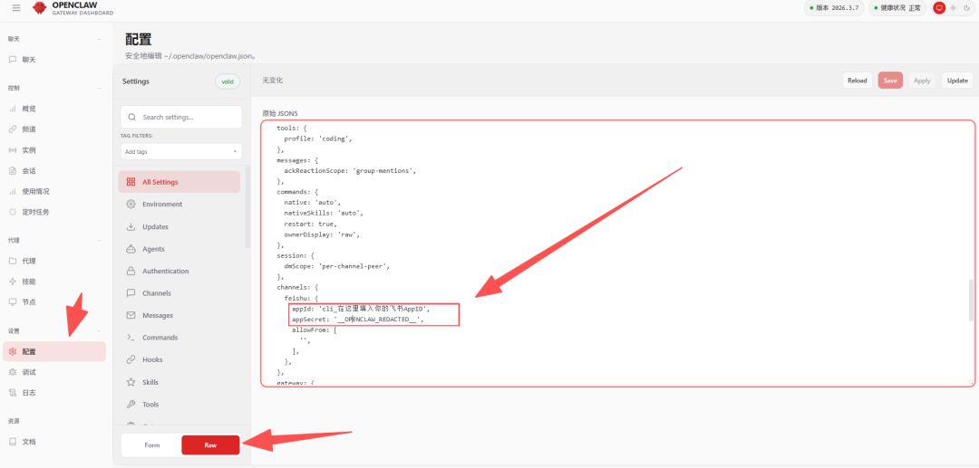Select Environment gear icon in settings
This screenshot has height=468, width=979.
click(x=131, y=205)
